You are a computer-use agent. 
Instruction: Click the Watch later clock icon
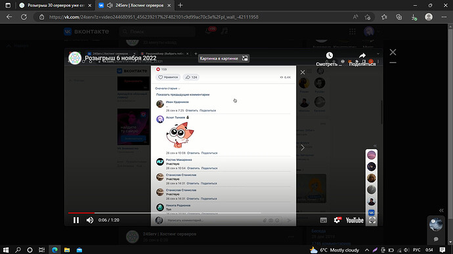pyautogui.click(x=330, y=56)
